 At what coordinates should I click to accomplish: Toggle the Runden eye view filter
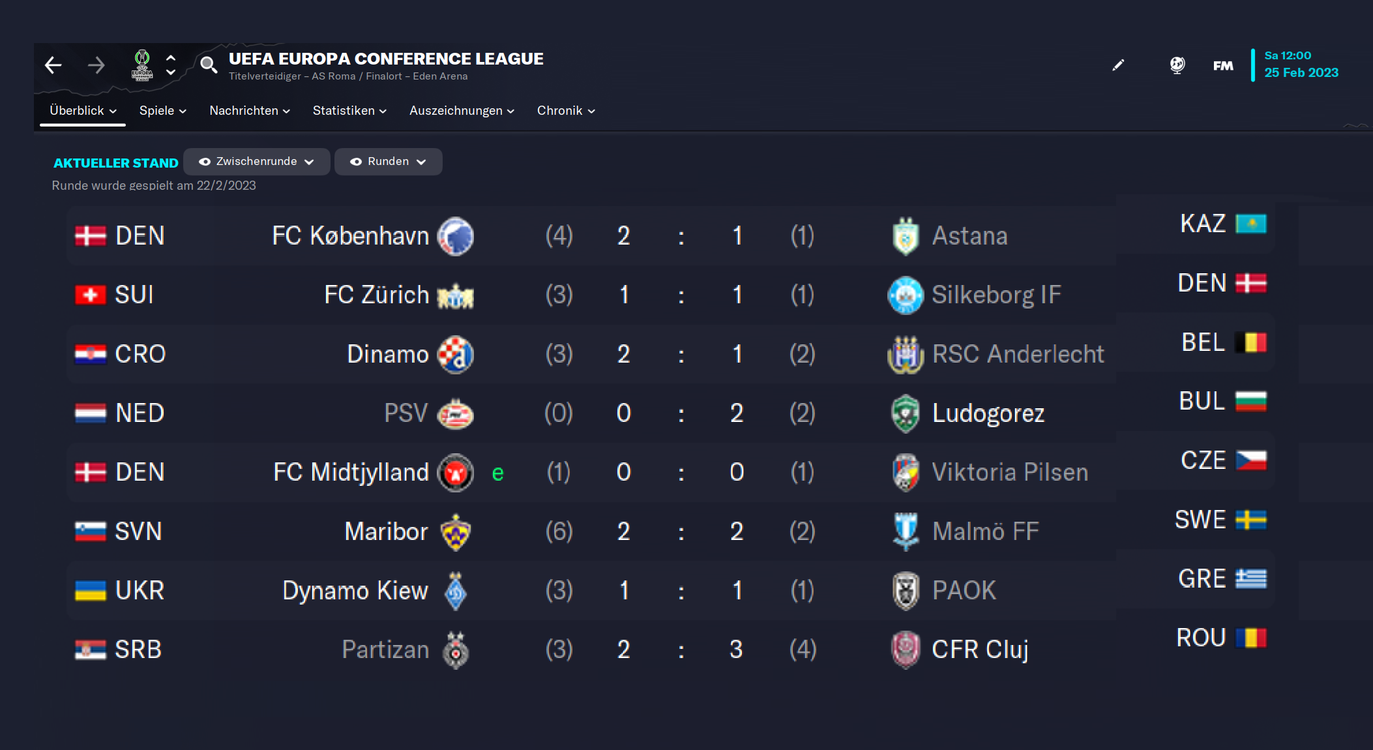click(x=389, y=162)
